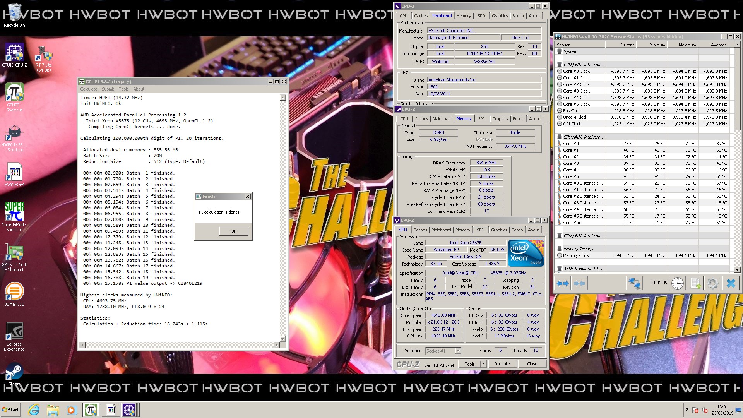Screen dimensions: 743x418
Task: Click the Action Center flag tray icon
Action: point(695,410)
